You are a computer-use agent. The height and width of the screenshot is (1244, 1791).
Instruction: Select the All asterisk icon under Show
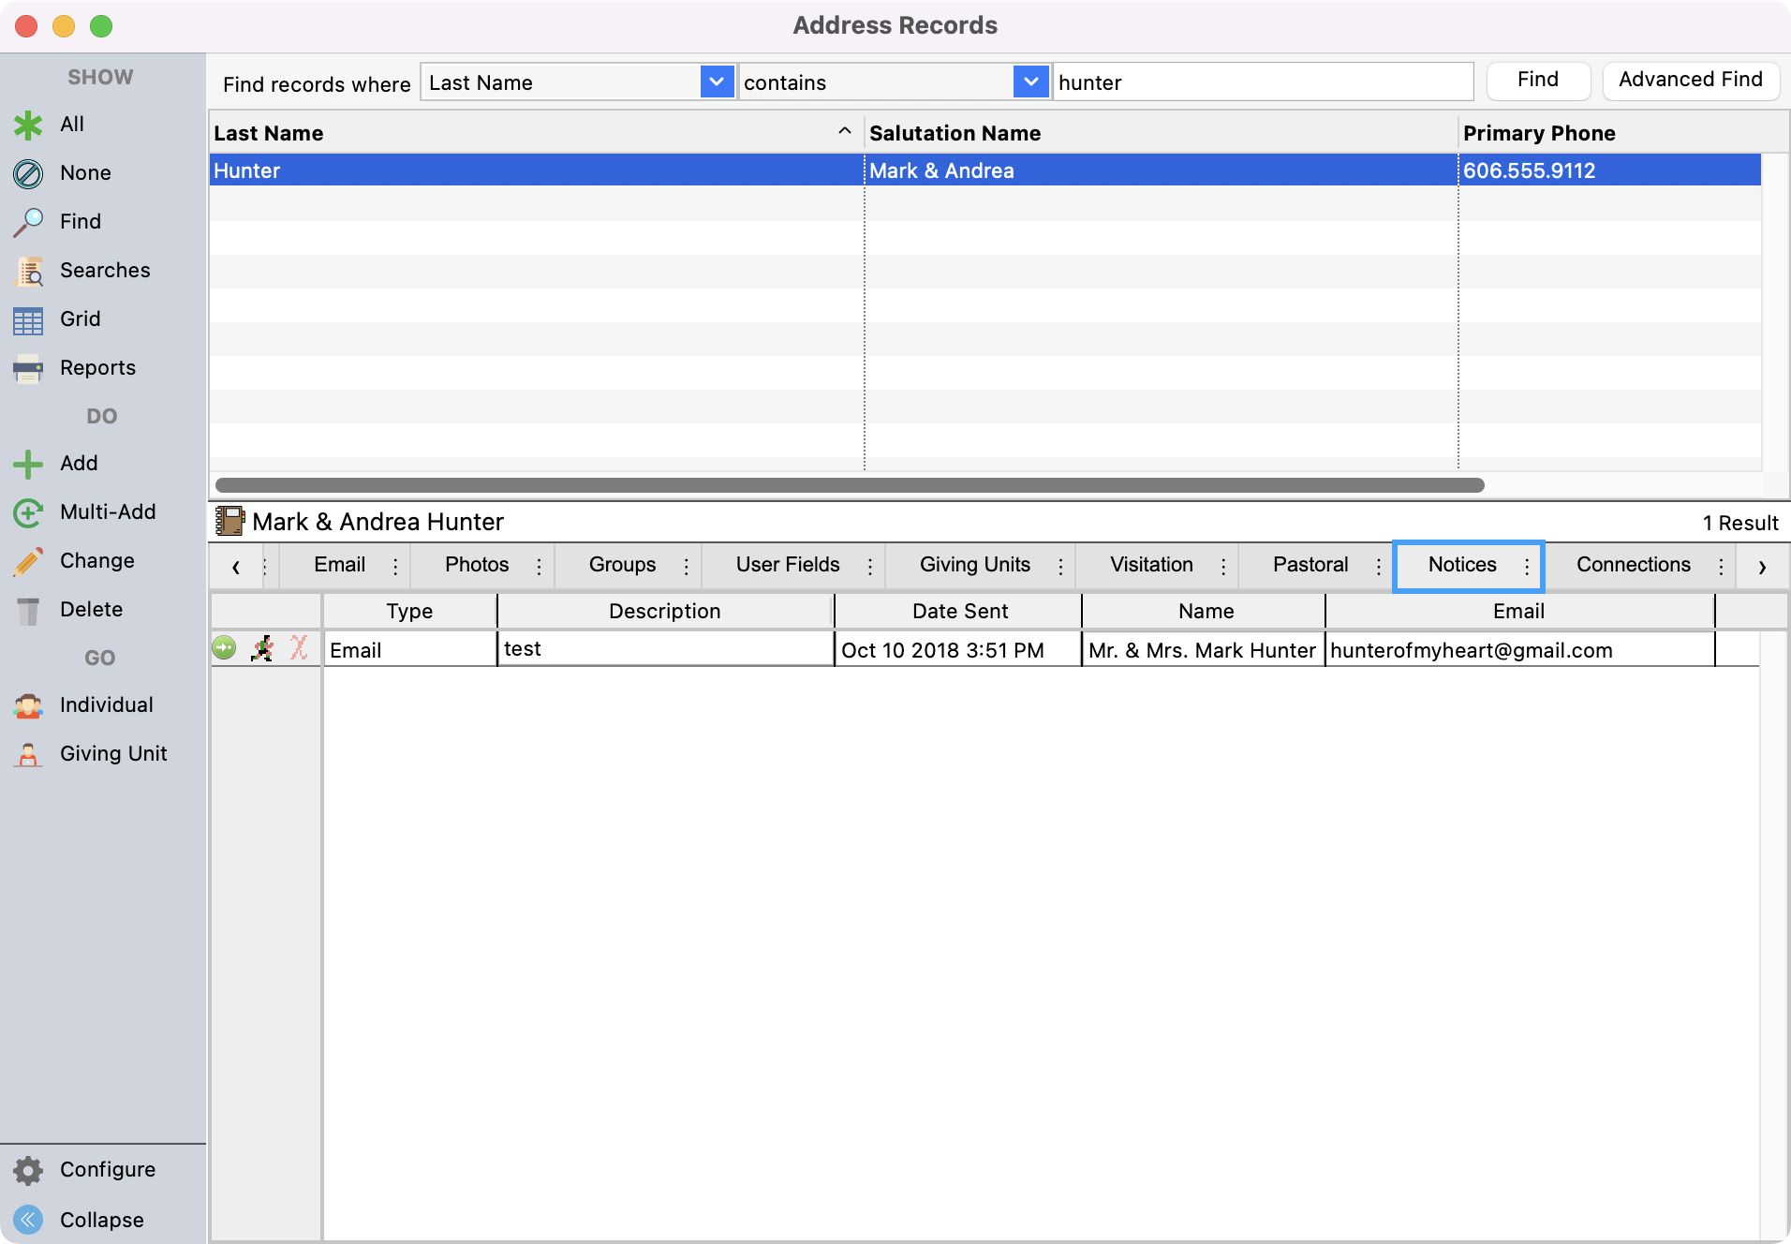(x=28, y=124)
